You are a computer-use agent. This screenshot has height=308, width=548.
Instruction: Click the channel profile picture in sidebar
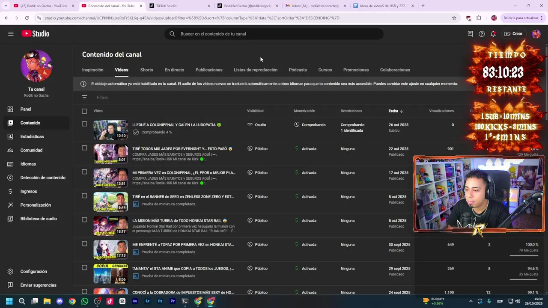pyautogui.click(x=36, y=65)
